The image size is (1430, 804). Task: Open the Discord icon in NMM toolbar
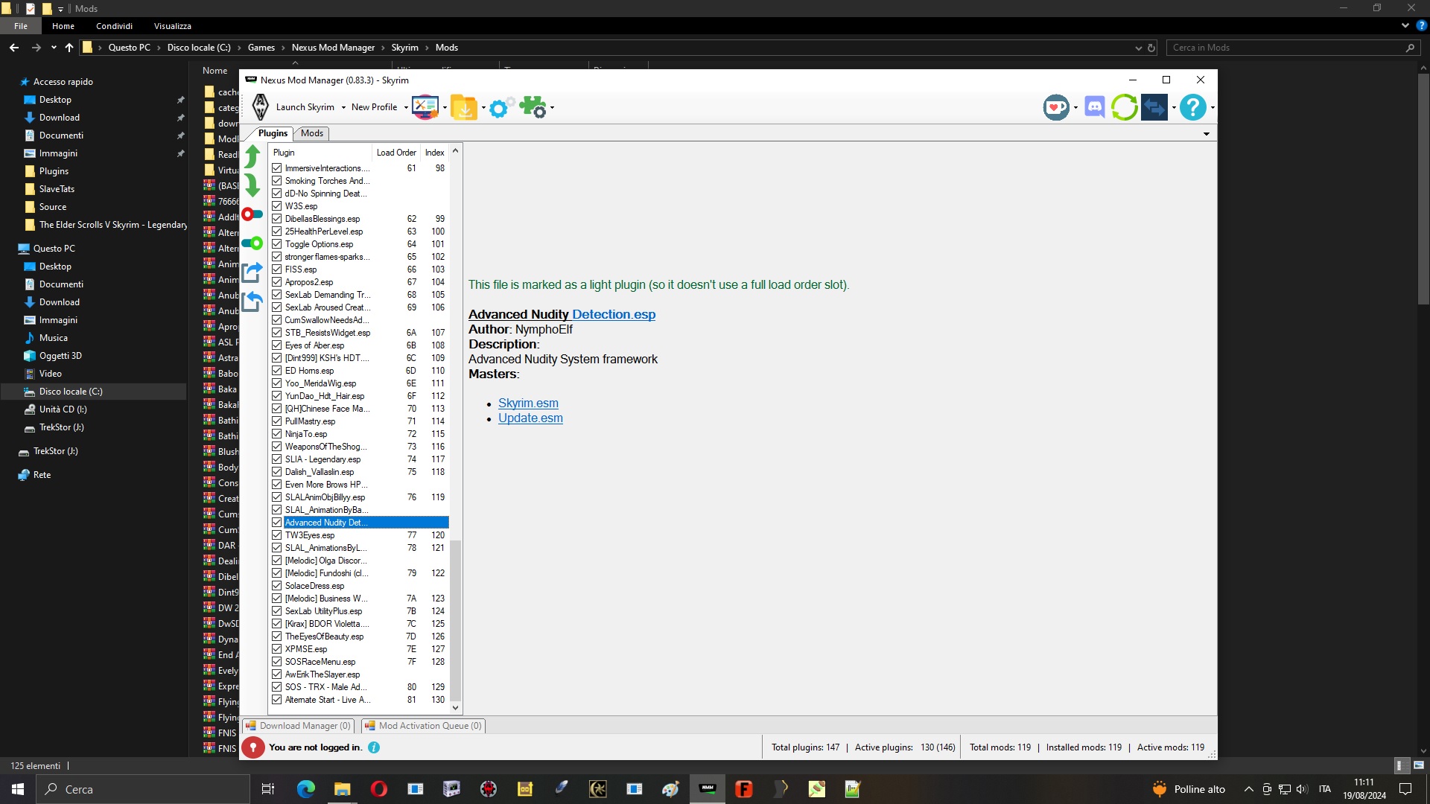1095,107
